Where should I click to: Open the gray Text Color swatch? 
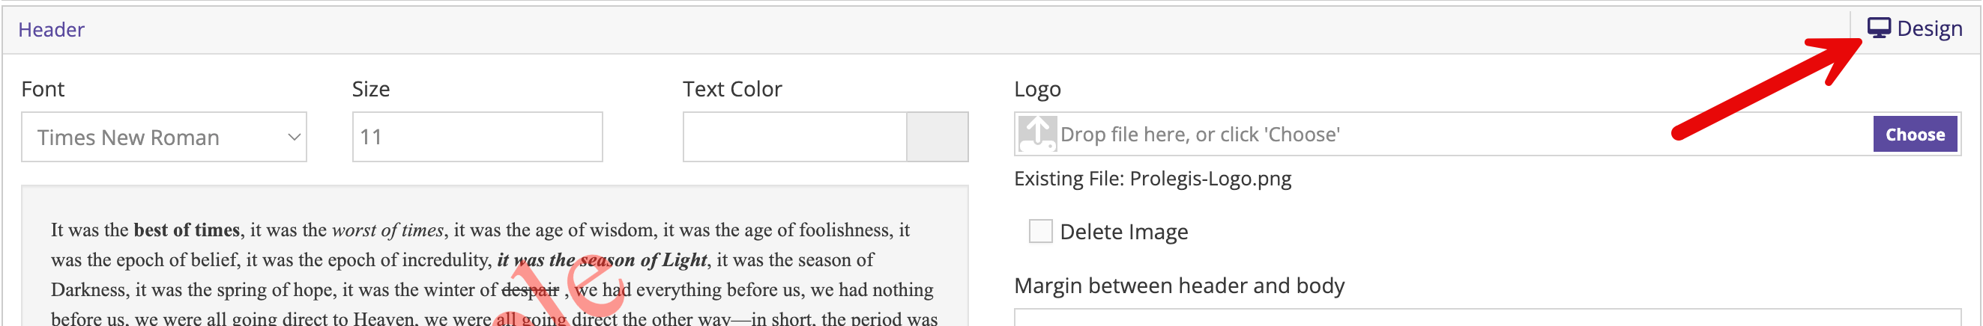(x=937, y=137)
